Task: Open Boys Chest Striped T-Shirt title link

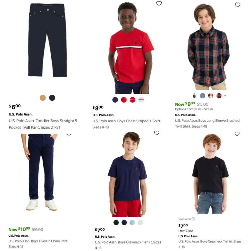Action: pyautogui.click(x=127, y=124)
